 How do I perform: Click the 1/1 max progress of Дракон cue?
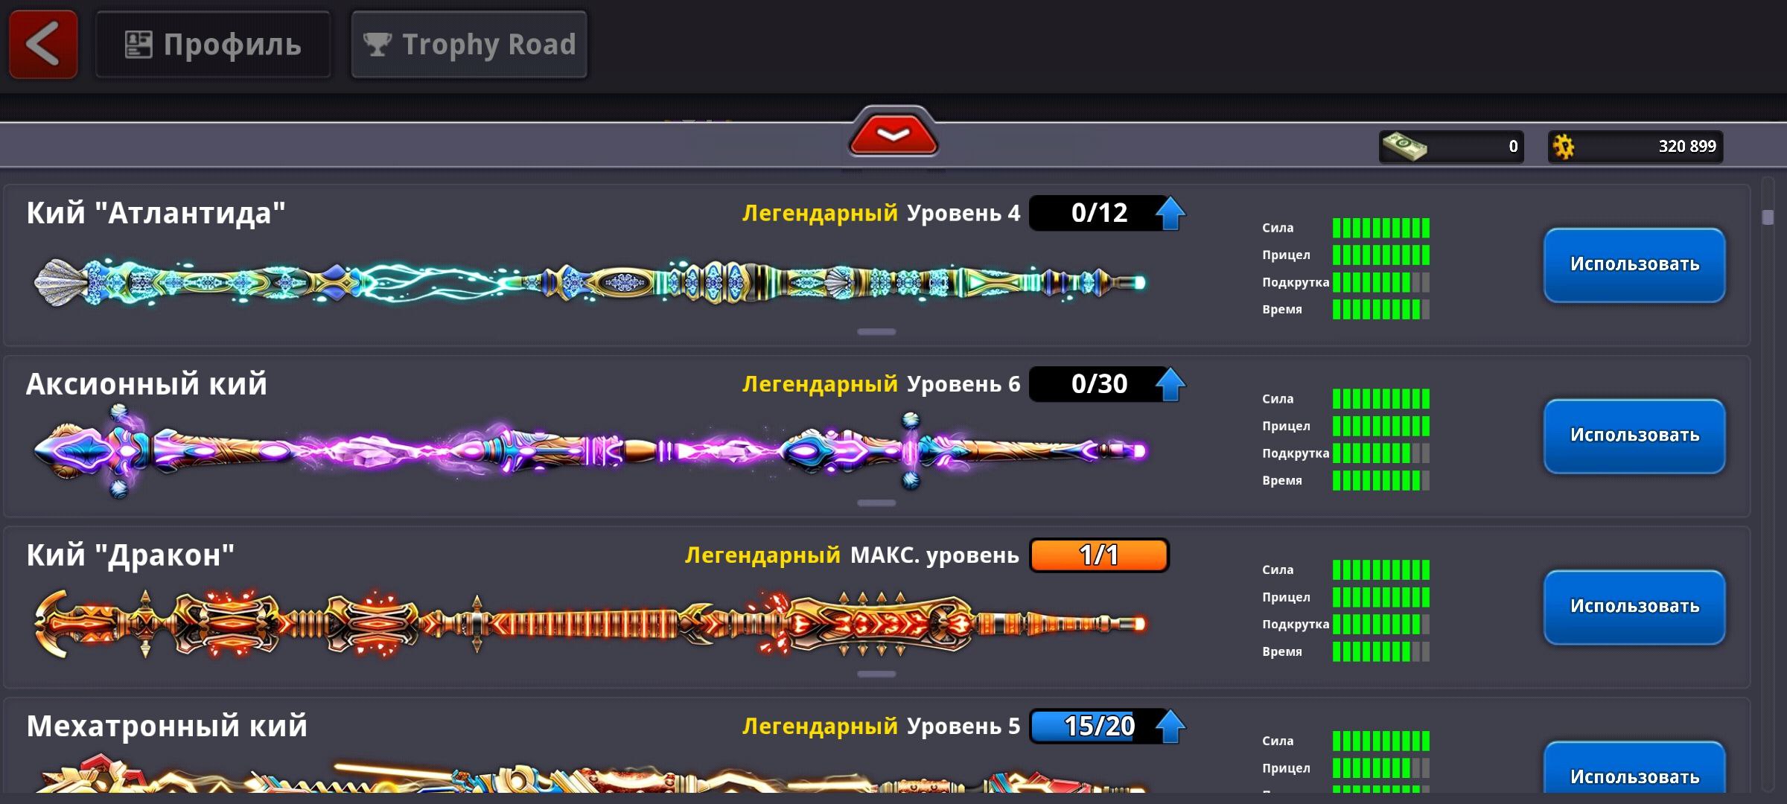tap(1099, 555)
